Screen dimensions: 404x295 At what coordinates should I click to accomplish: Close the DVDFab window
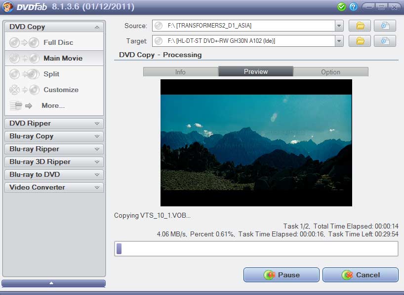click(x=394, y=7)
